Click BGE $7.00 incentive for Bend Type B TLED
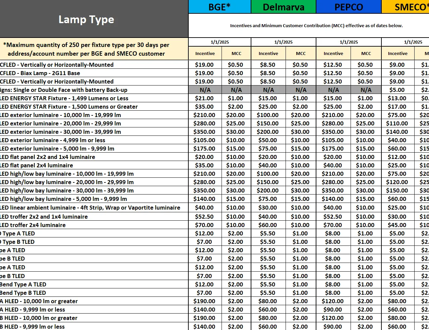 (204, 293)
